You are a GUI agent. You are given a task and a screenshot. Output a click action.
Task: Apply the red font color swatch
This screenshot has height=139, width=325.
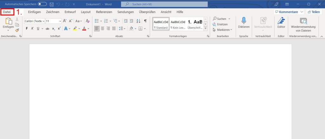click(x=84, y=28)
